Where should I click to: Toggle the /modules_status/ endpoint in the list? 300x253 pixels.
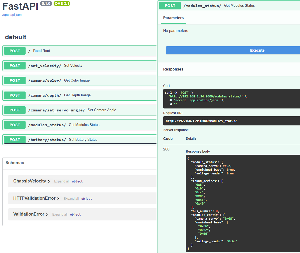point(47,125)
